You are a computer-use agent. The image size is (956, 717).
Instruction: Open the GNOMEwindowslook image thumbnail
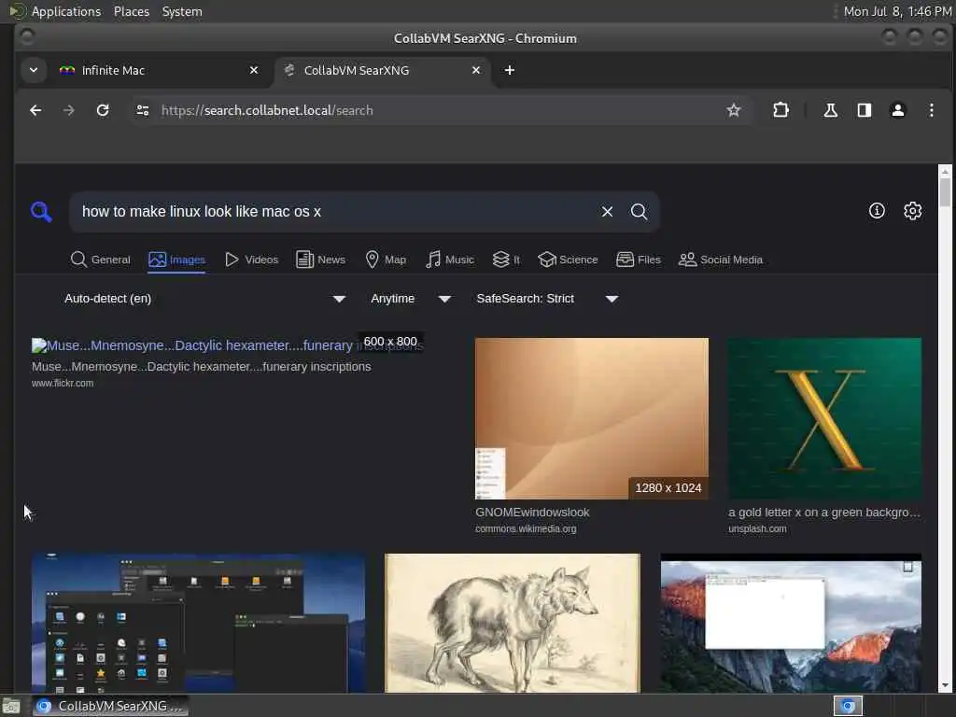click(x=591, y=419)
